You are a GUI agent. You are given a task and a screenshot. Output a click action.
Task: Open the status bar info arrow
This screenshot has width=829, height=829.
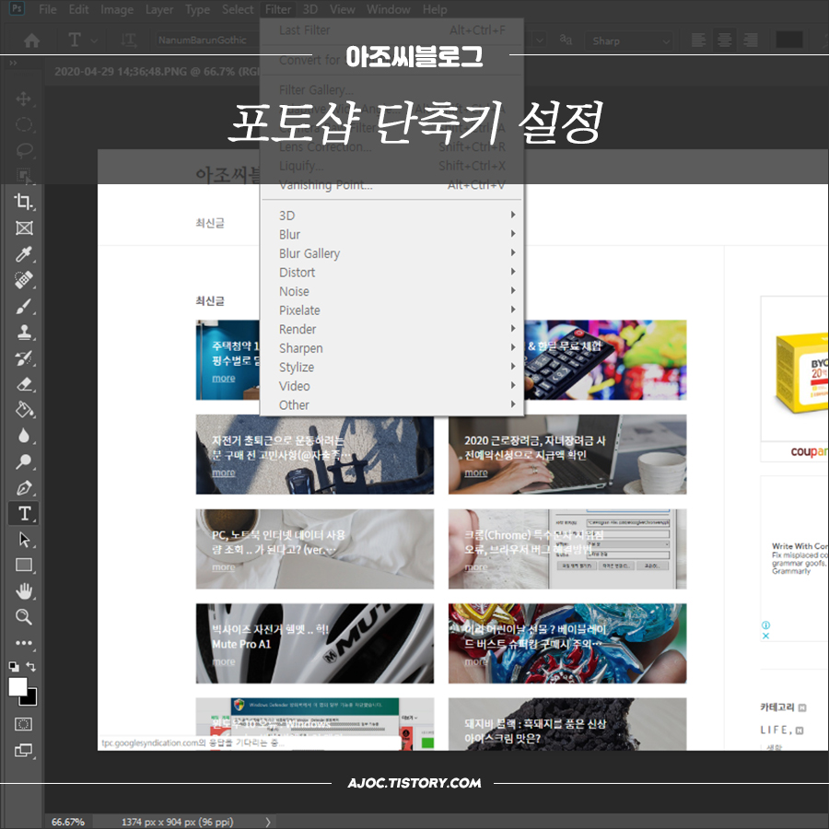click(267, 822)
